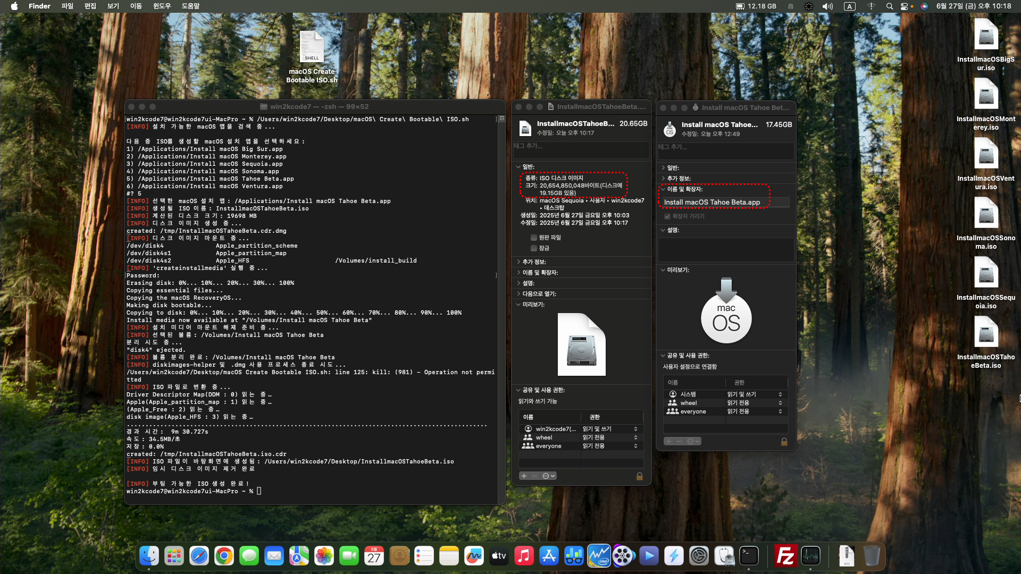
Task: Change 시스템 permission in Tahoe app info
Action: pos(755,394)
